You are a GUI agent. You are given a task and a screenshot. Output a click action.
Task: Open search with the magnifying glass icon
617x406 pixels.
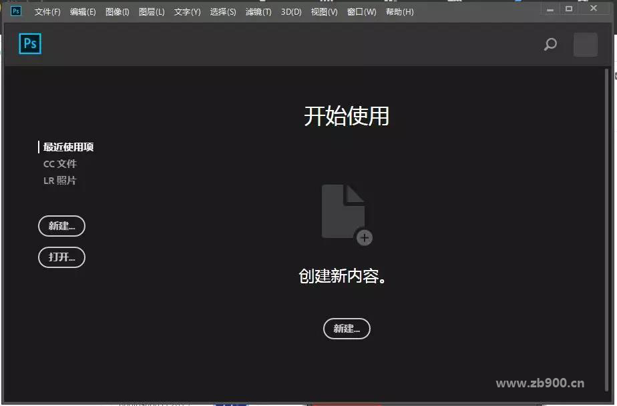(550, 45)
